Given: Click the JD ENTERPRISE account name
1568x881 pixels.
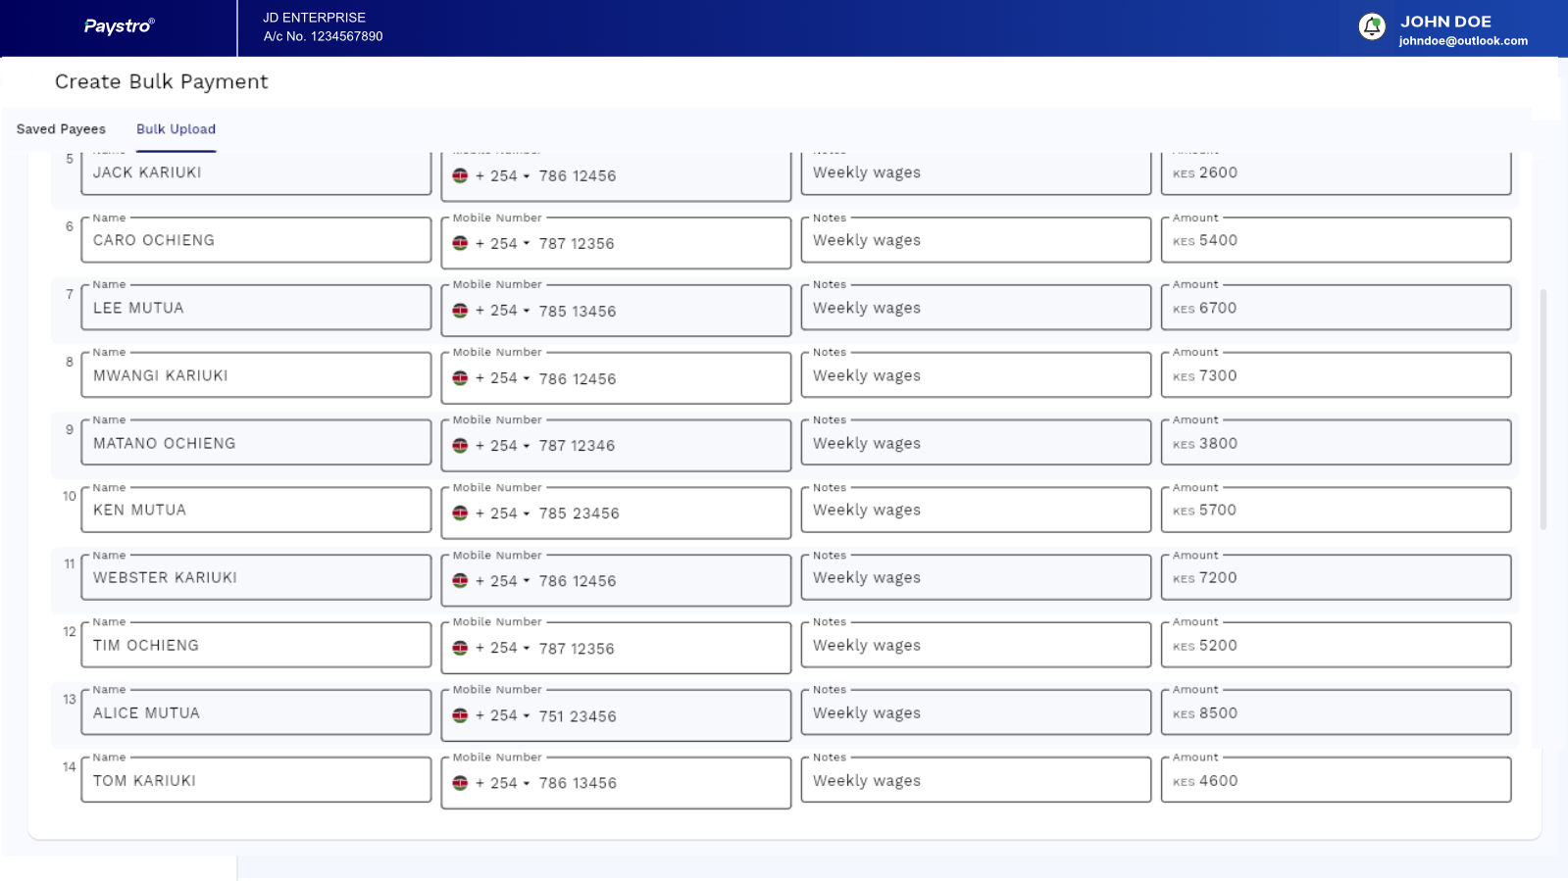Looking at the screenshot, I should (314, 18).
